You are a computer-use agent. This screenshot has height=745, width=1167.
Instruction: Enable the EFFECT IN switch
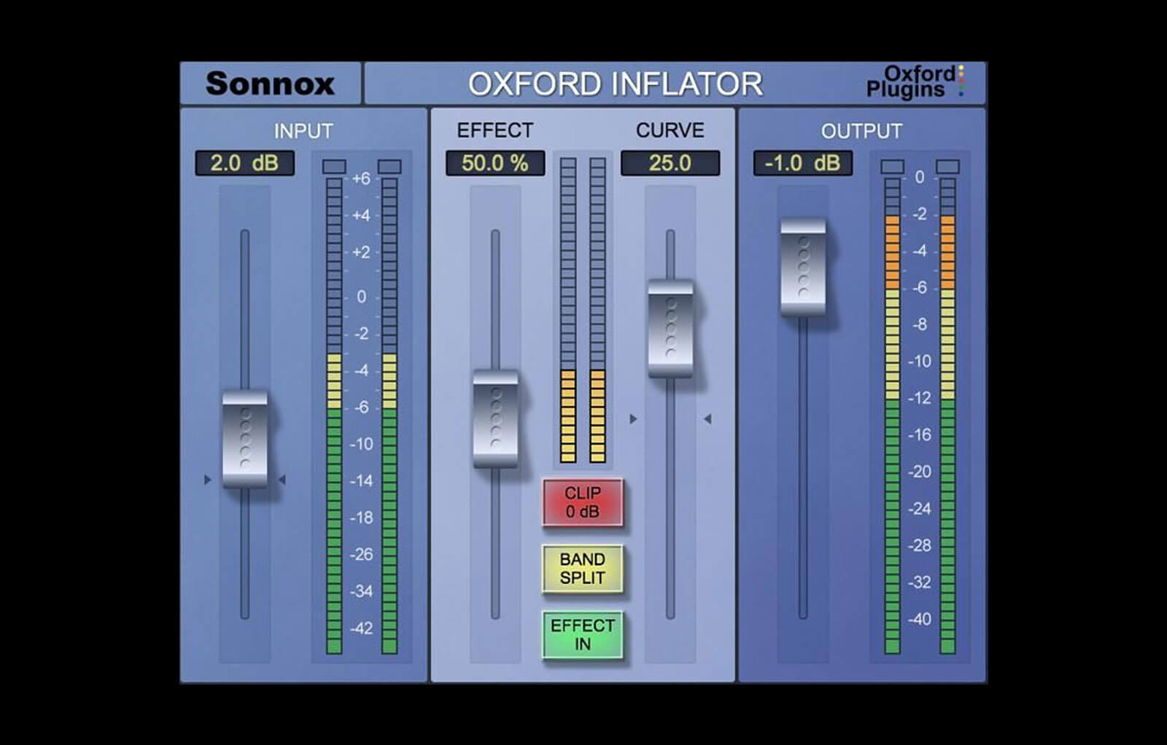(x=582, y=631)
